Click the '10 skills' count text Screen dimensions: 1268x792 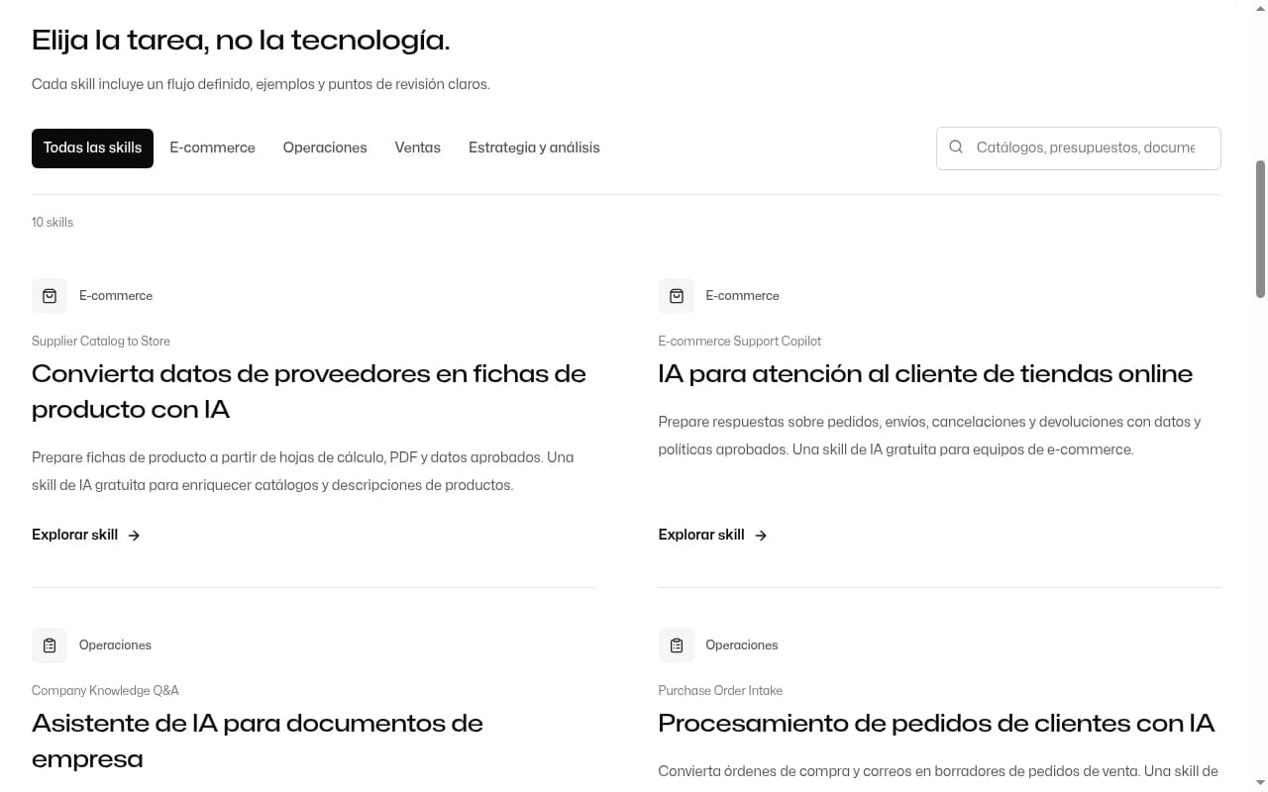coord(53,223)
